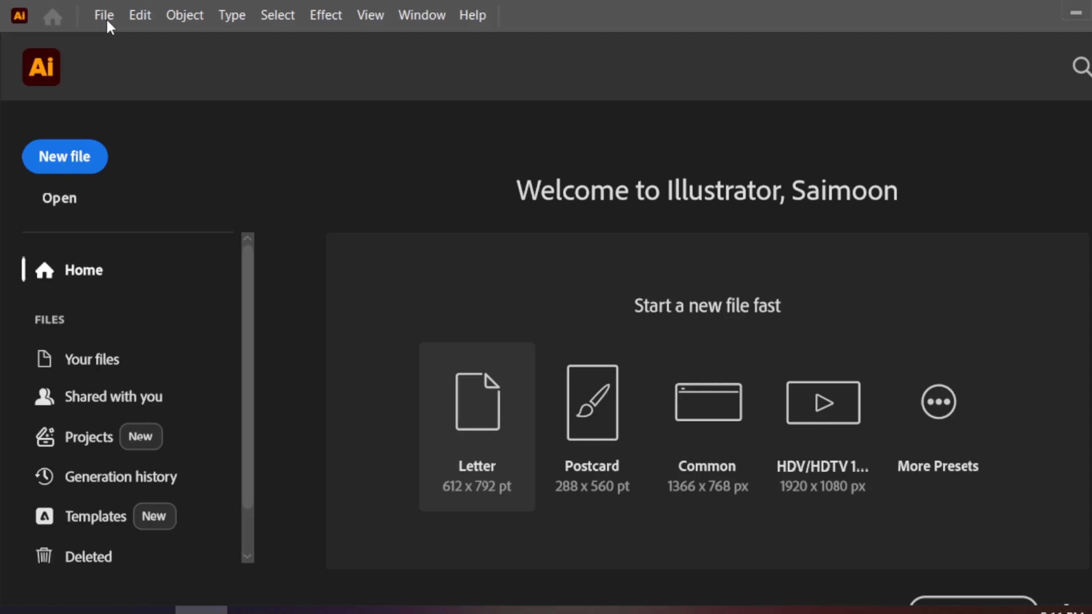Click the 288 x 560 pt dimensions text
The width and height of the screenshot is (1092, 614).
tap(592, 486)
